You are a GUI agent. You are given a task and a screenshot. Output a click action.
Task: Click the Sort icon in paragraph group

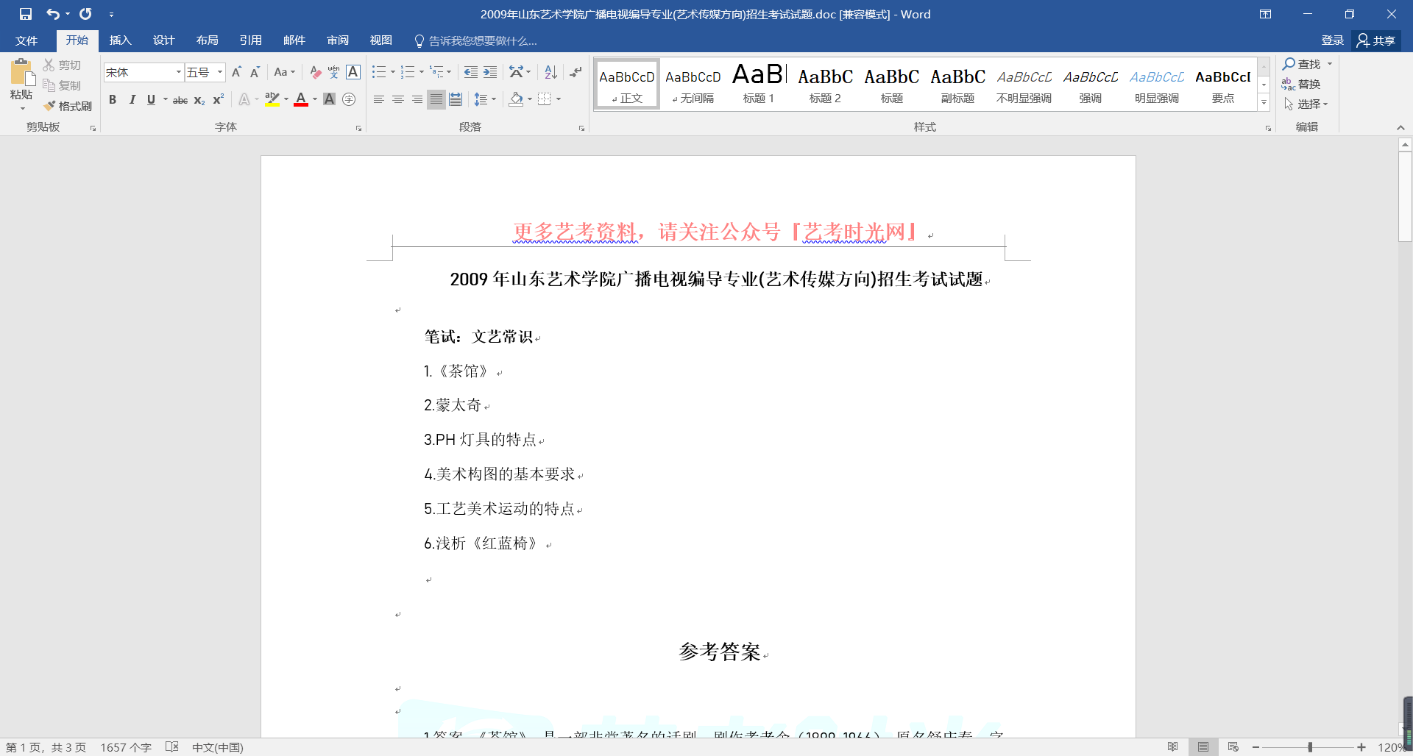point(550,72)
